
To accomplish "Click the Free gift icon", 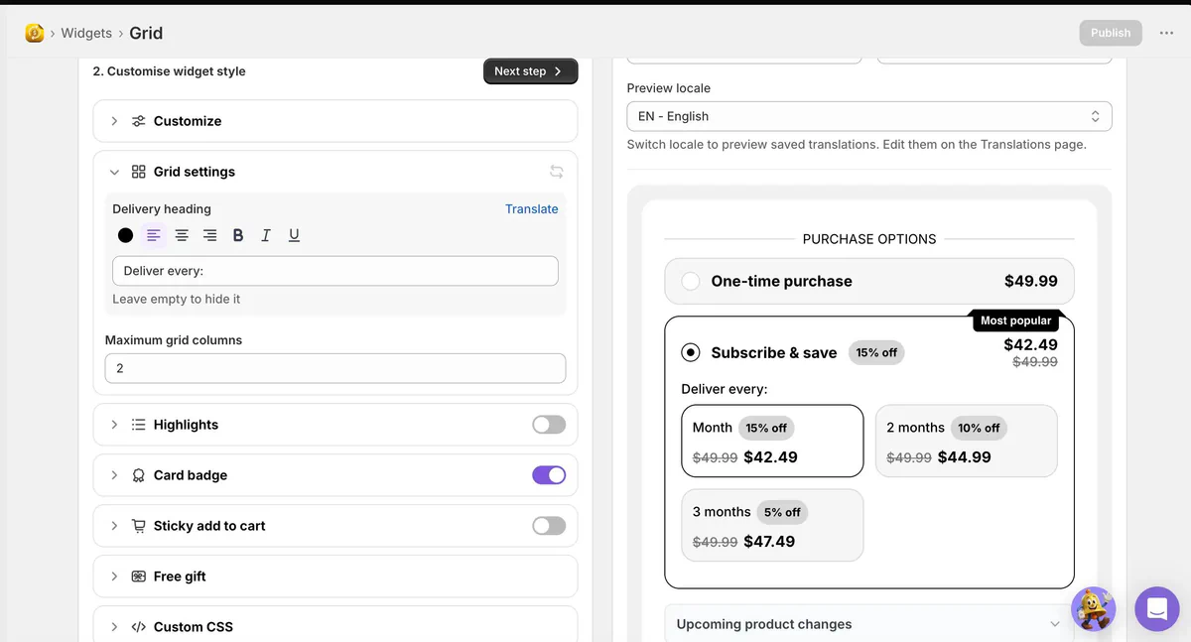I will click(x=139, y=577).
